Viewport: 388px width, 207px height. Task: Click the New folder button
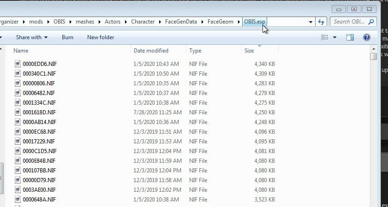click(101, 37)
